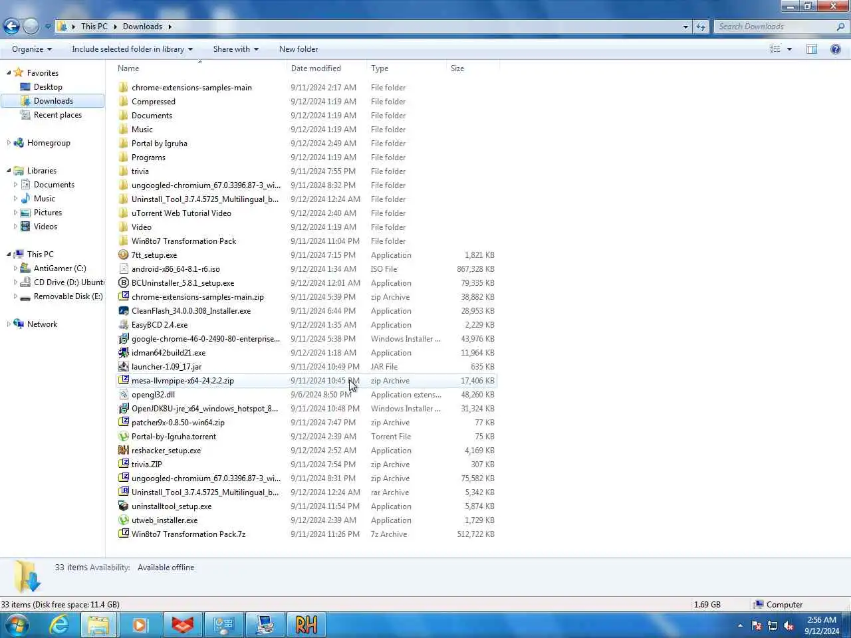The width and height of the screenshot is (851, 638).
Task: Expand the Network tree node
Action: pyautogui.click(x=8, y=324)
